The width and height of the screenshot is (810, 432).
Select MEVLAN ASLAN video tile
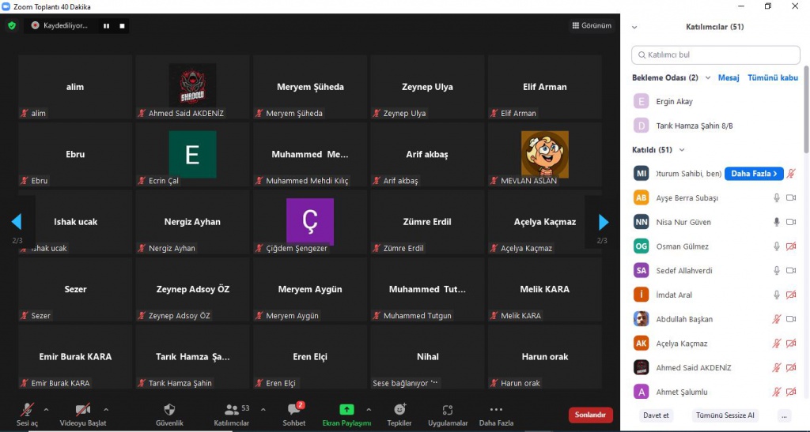coord(545,155)
